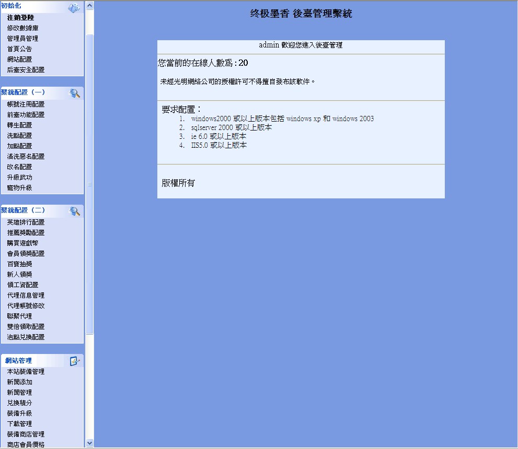
Task: Open the 管理員管理 menu item
Action: tap(22, 39)
